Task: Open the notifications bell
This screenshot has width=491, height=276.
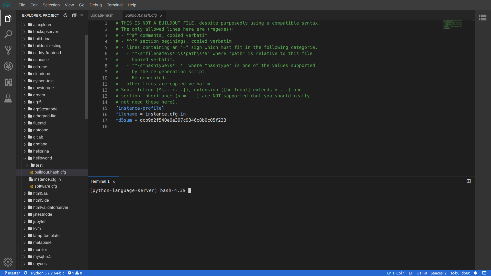Action: [x=475, y=273]
